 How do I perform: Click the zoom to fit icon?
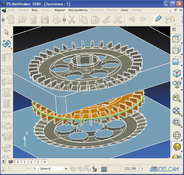tap(177, 111)
